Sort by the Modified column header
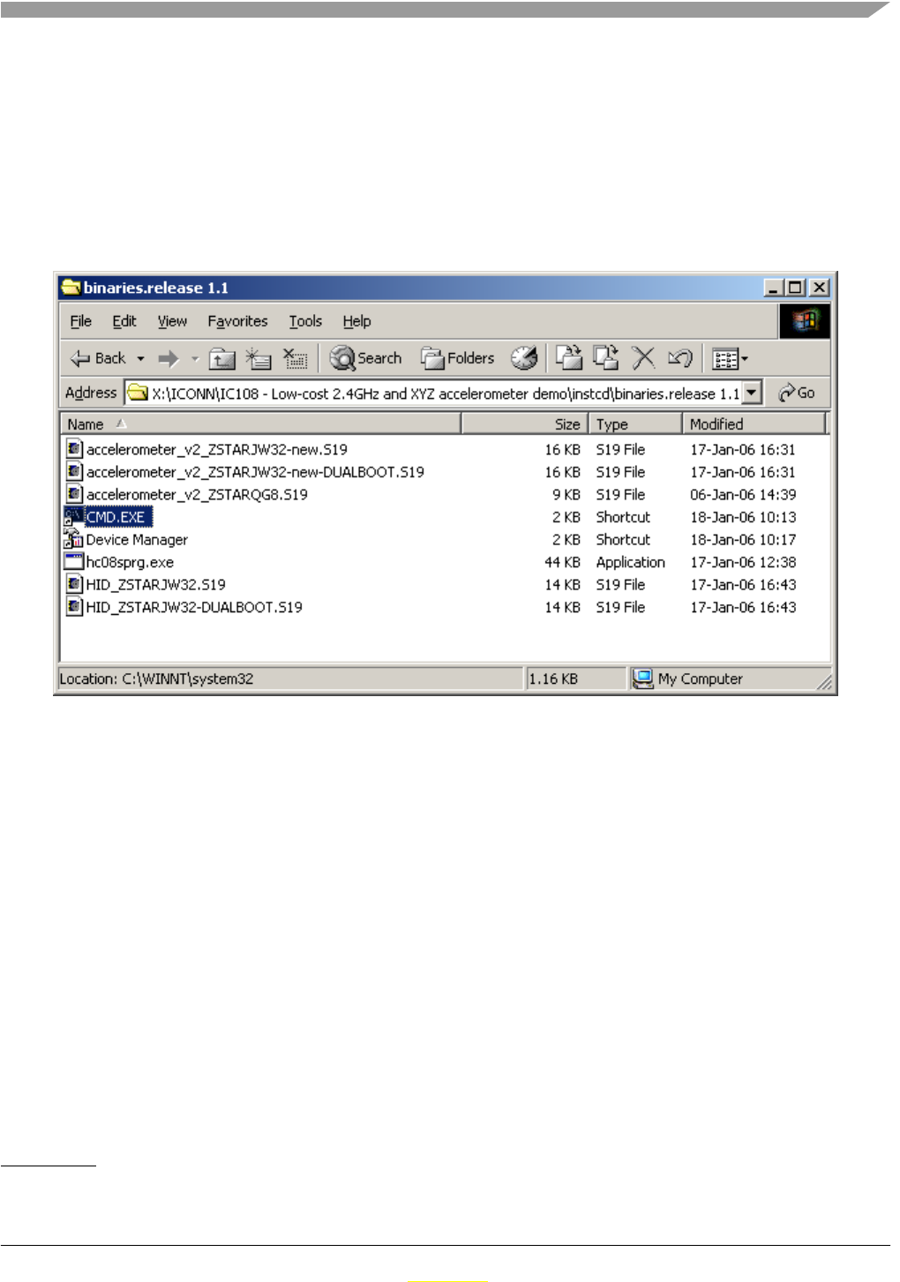Image resolution: width=900 pixels, height=1282 pixels. pyautogui.click(x=754, y=424)
